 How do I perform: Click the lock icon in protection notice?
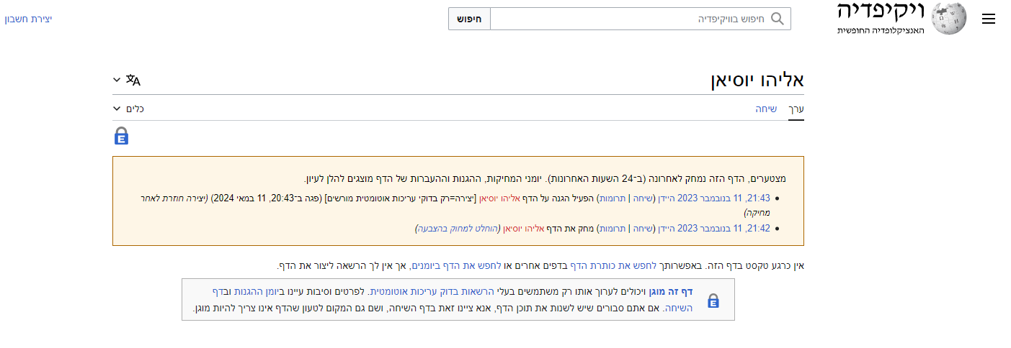coord(713,301)
